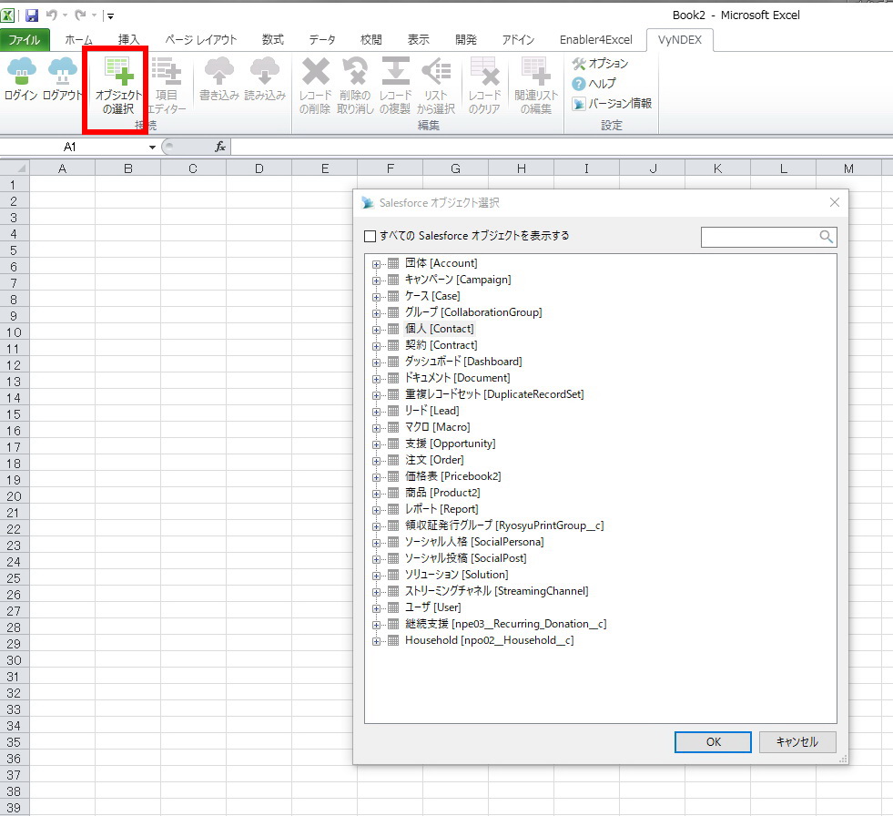
Task: Expand the キャンペーン [Campaign] node
Action: (376, 280)
